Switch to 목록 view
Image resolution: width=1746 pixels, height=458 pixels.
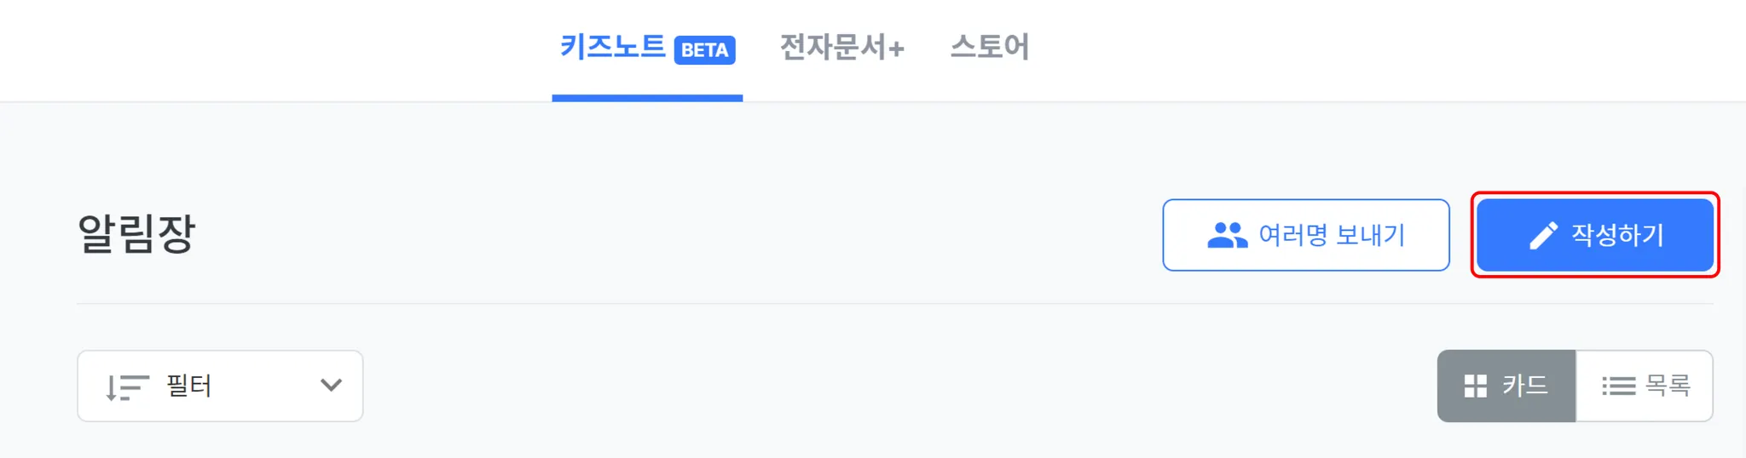tap(1645, 386)
